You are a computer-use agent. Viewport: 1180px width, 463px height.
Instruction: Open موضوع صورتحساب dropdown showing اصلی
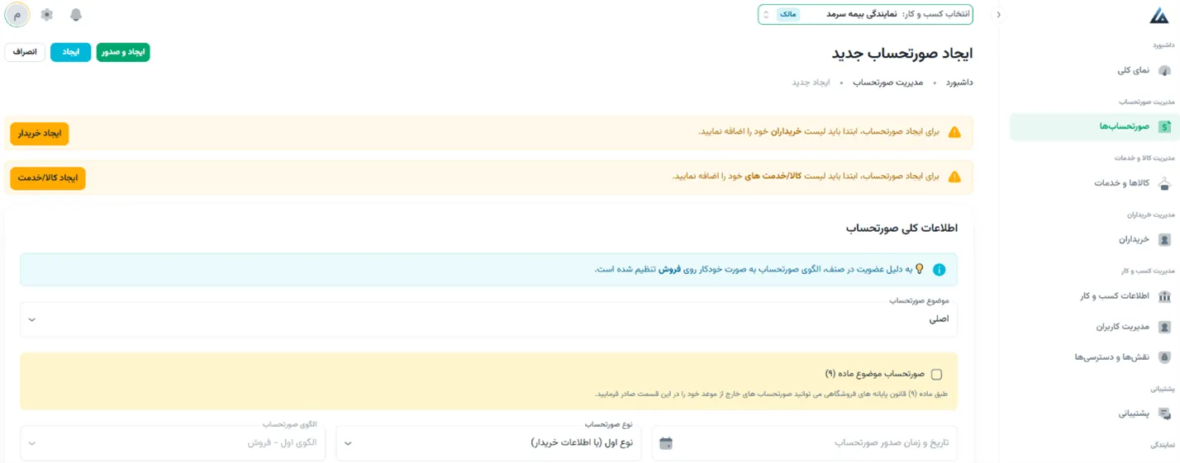pyautogui.click(x=489, y=319)
